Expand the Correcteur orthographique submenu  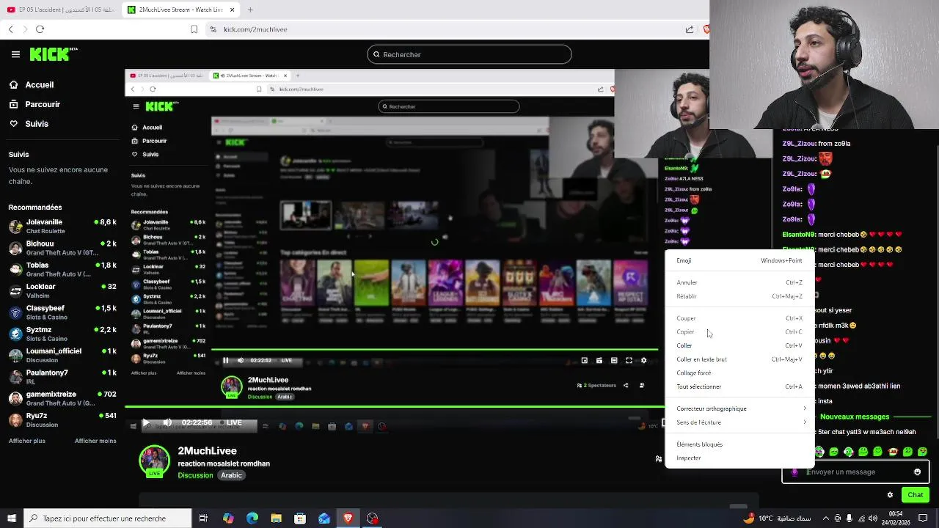[739, 408]
